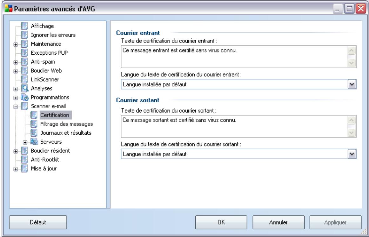369x237 pixels.
Task: Expand the Bouclier Web node
Action: (16, 71)
